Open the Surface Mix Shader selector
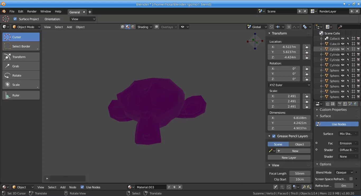The image size is (361, 196). 348,134
